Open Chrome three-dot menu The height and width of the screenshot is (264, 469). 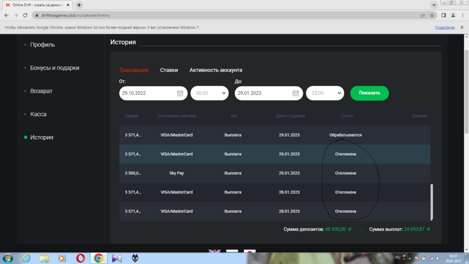[x=463, y=15]
